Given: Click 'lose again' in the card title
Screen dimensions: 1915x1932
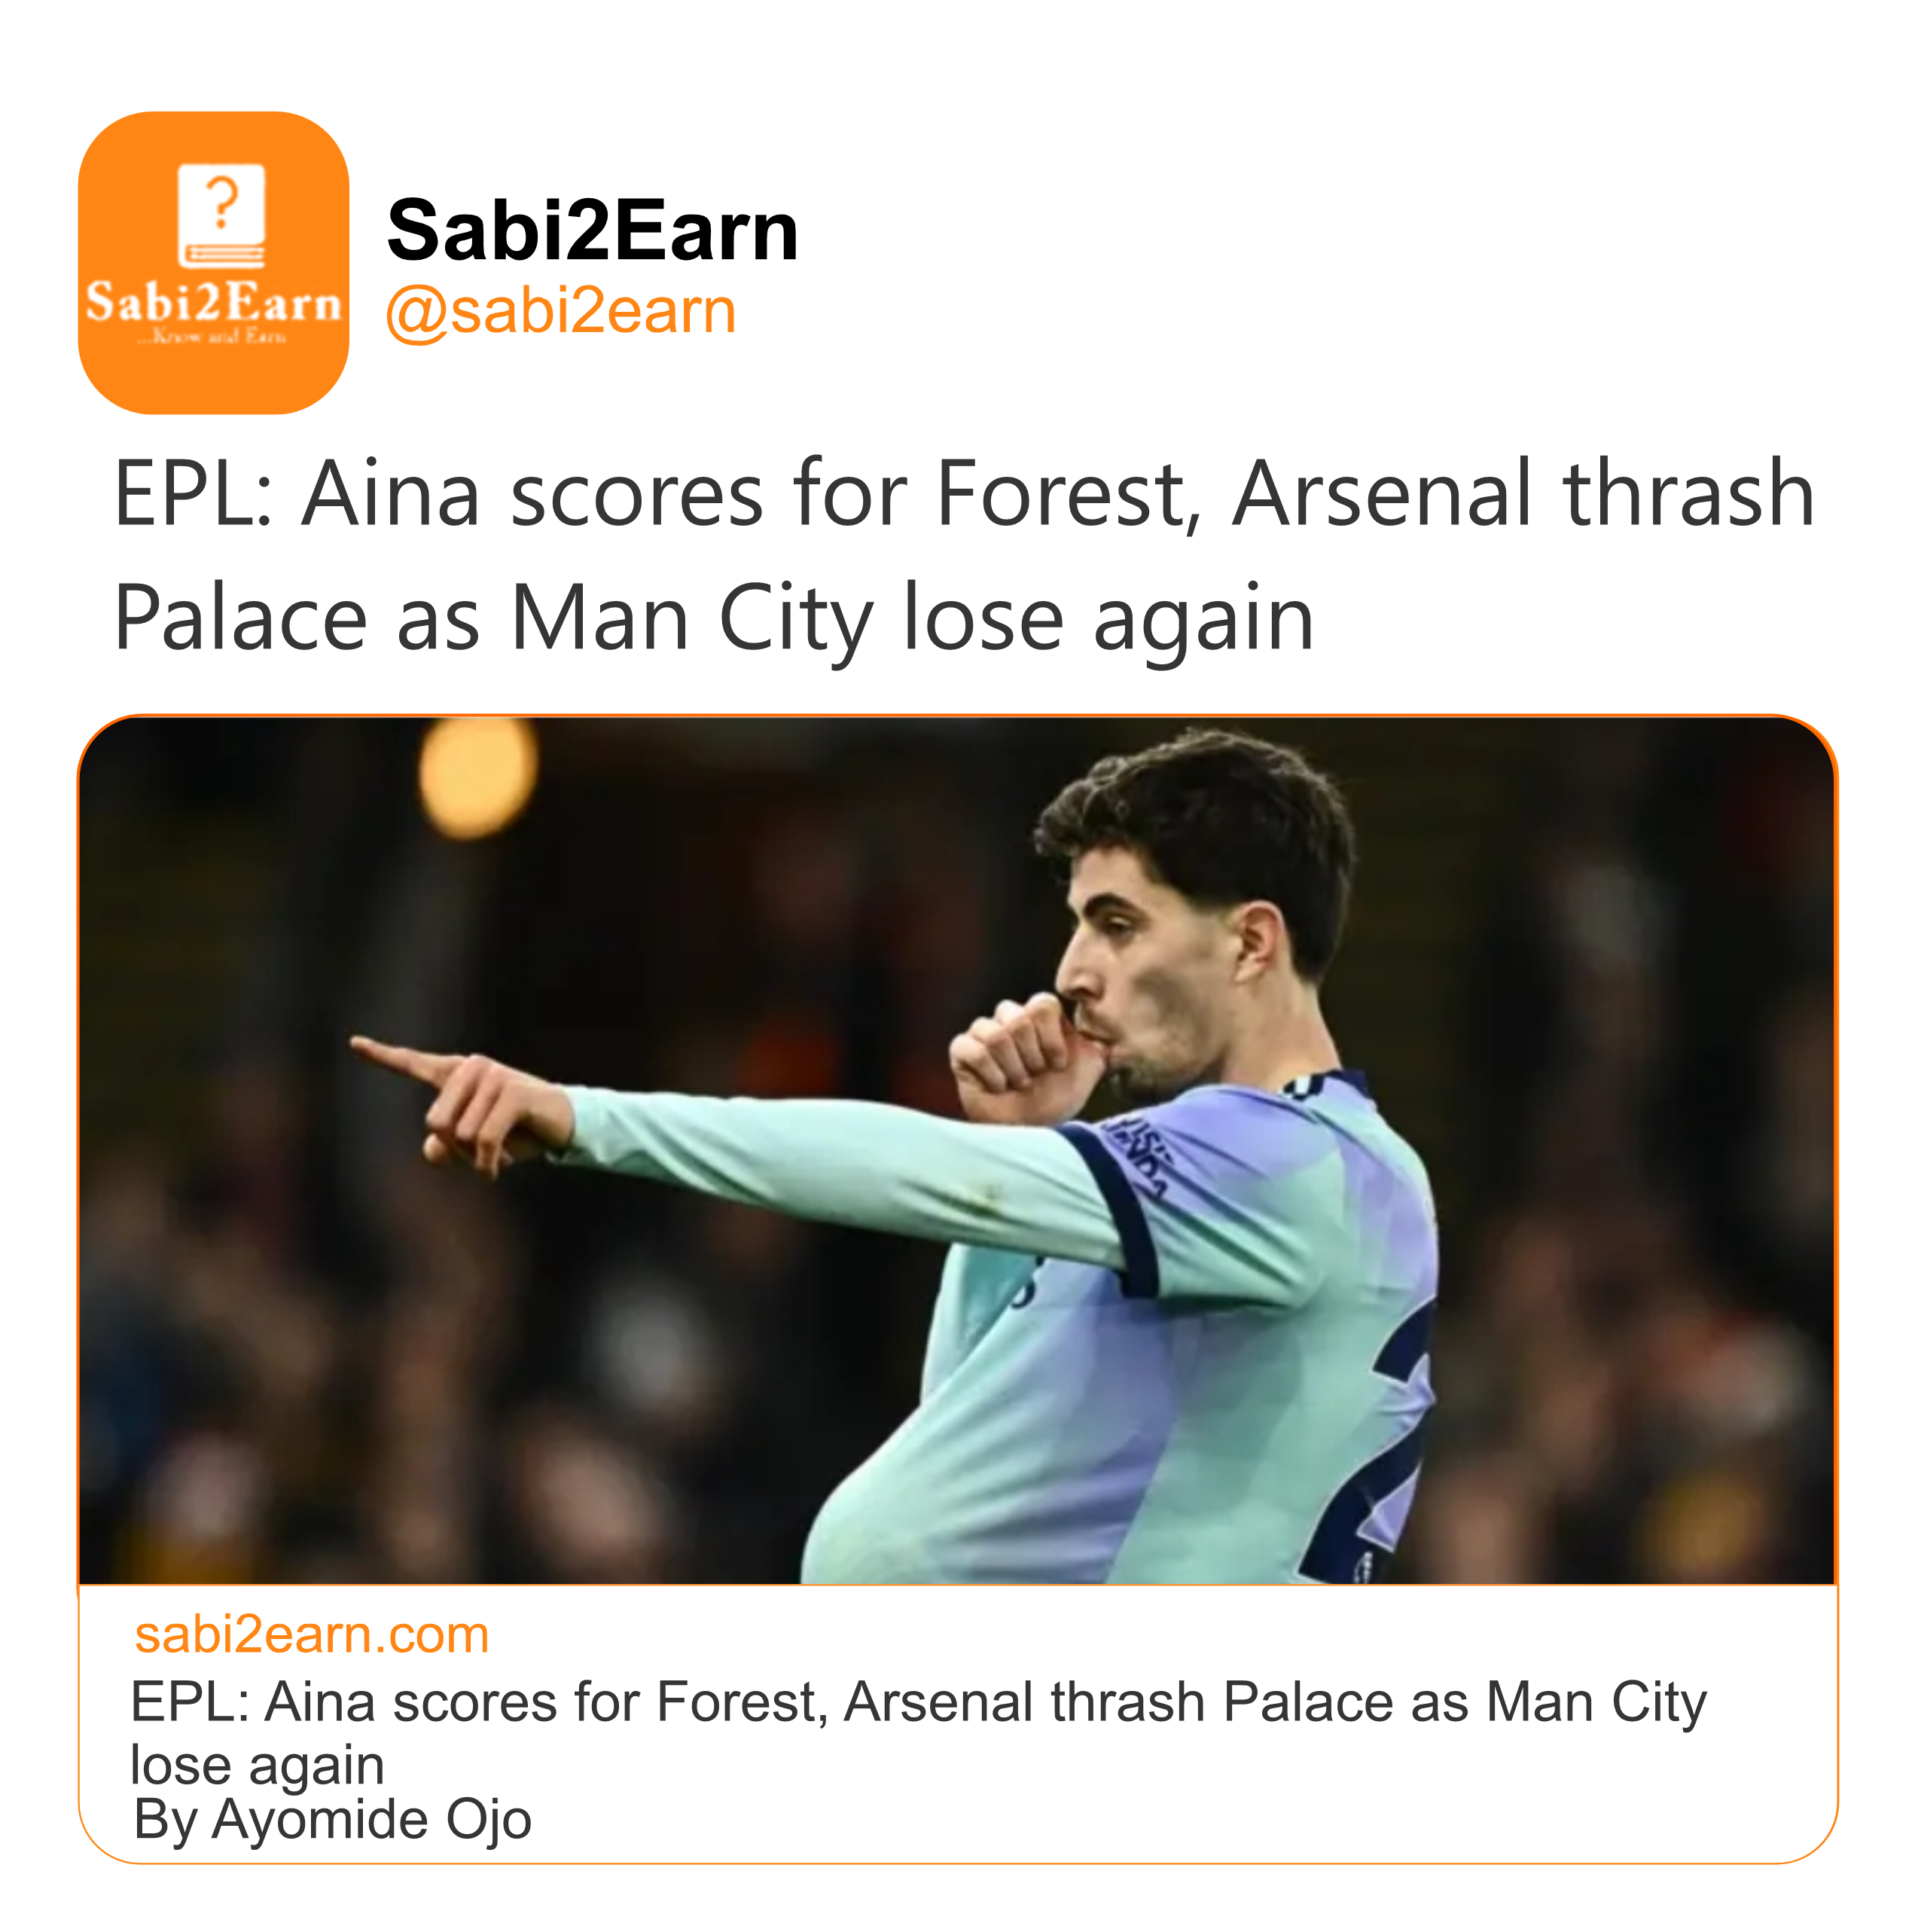Looking at the screenshot, I should (257, 1764).
